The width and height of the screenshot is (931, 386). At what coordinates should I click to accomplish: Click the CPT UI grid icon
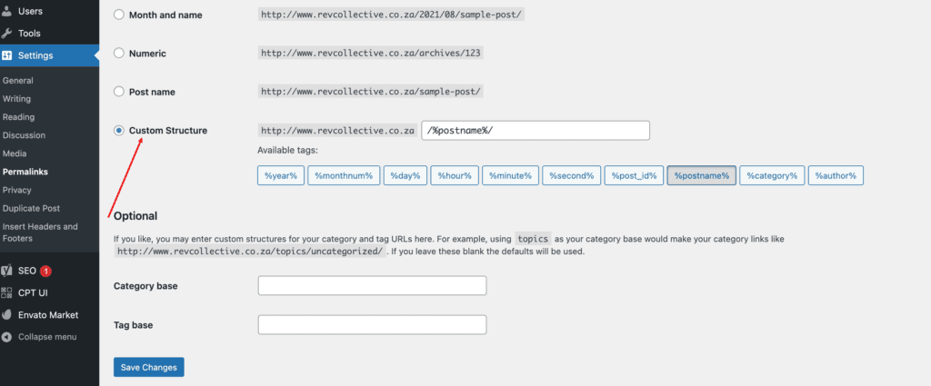coord(6,292)
